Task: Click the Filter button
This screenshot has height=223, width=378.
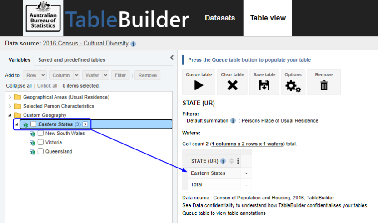Action: [x=120, y=75]
